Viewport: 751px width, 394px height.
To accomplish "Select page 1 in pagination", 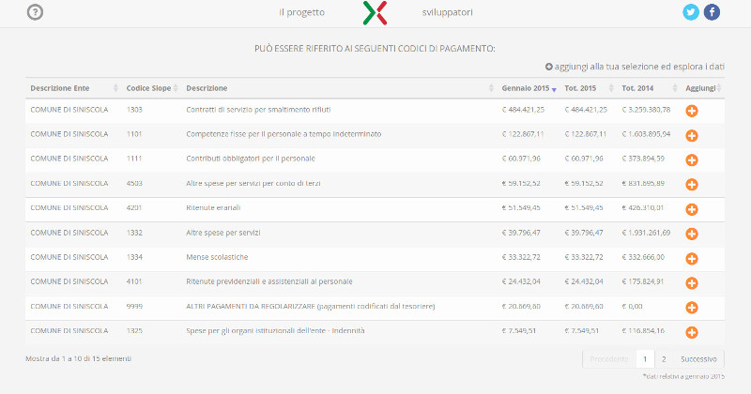I will (645, 358).
